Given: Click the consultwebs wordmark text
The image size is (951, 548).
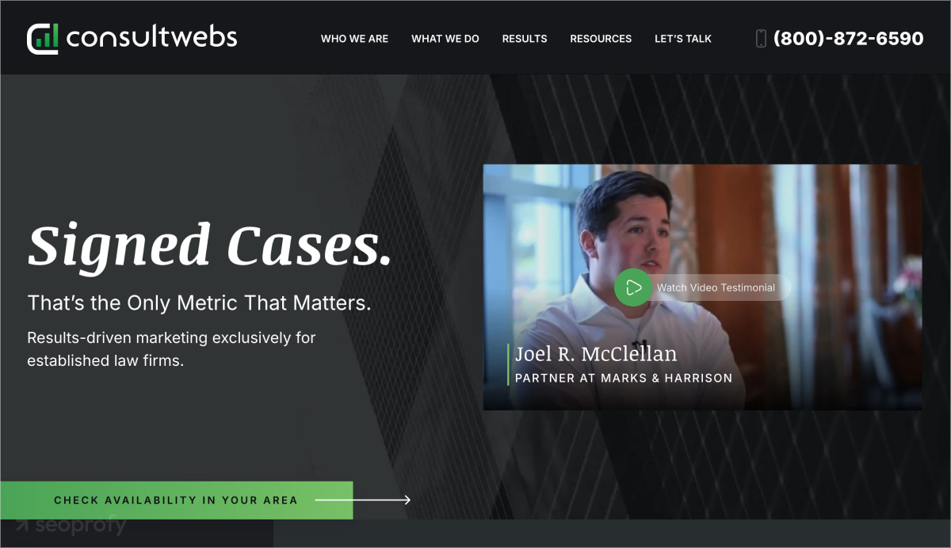Looking at the screenshot, I should point(152,37).
